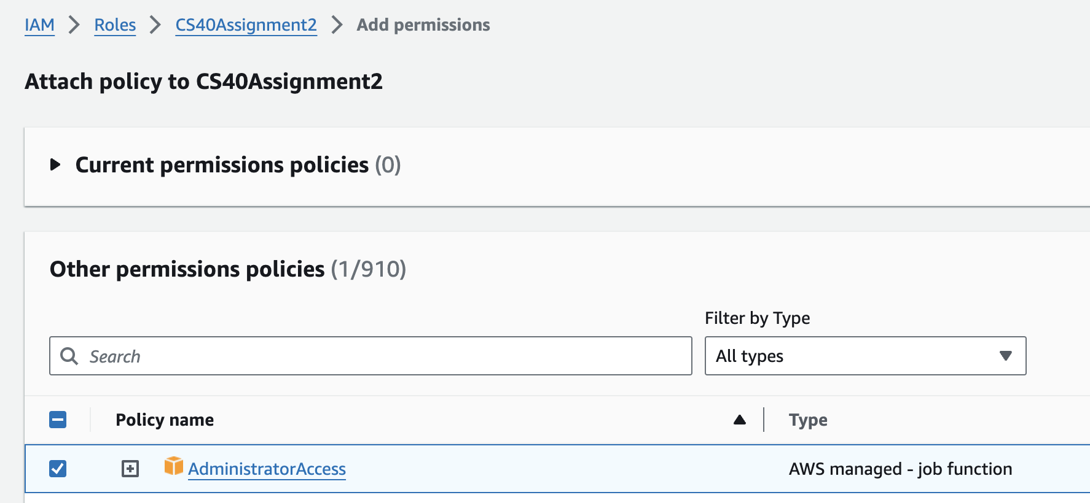Sort by the Policy name column

pyautogui.click(x=165, y=420)
